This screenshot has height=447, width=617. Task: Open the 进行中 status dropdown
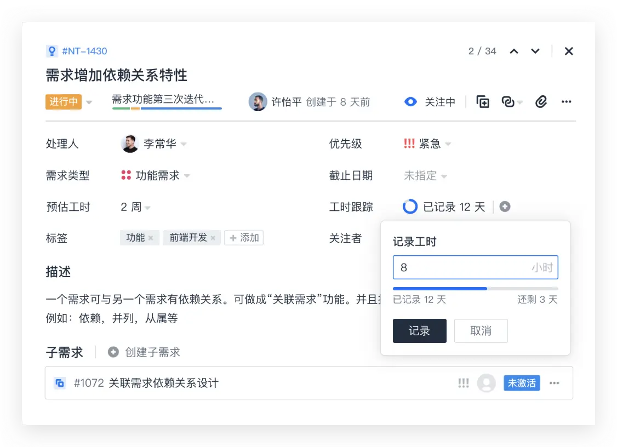64,102
